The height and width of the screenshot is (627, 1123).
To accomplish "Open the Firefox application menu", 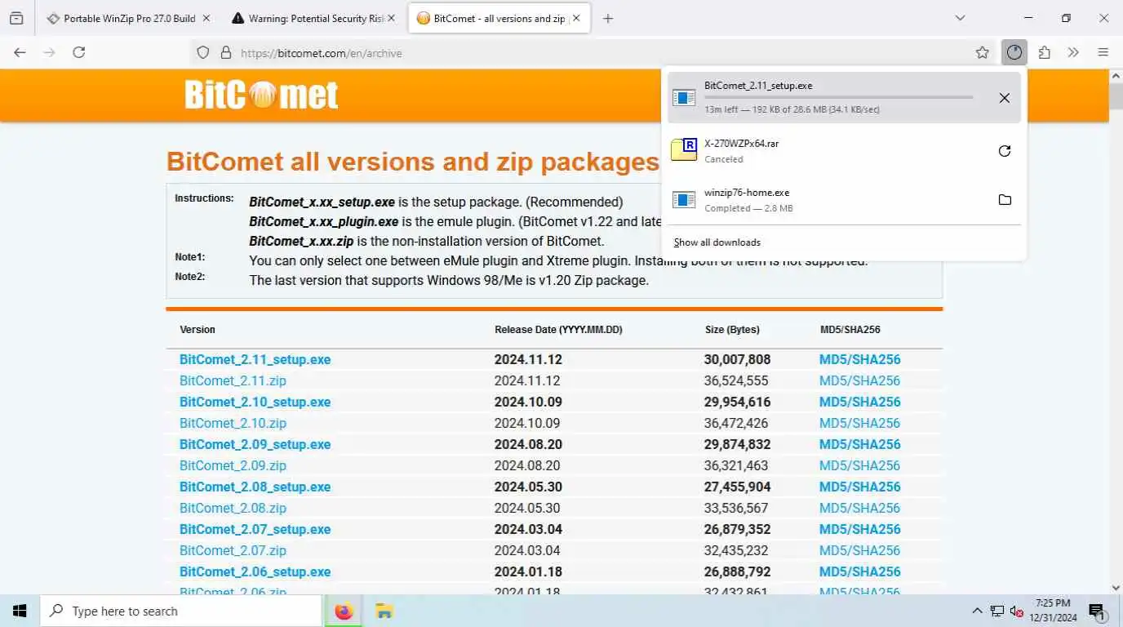I will (x=1103, y=52).
